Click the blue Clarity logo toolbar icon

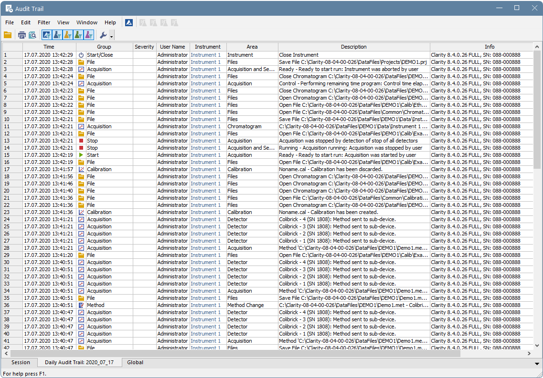click(x=128, y=22)
